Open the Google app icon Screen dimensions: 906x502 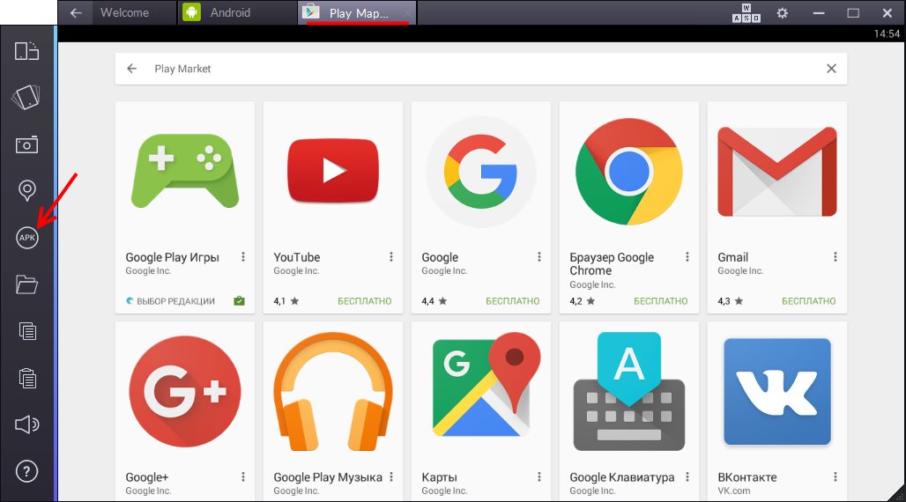480,172
